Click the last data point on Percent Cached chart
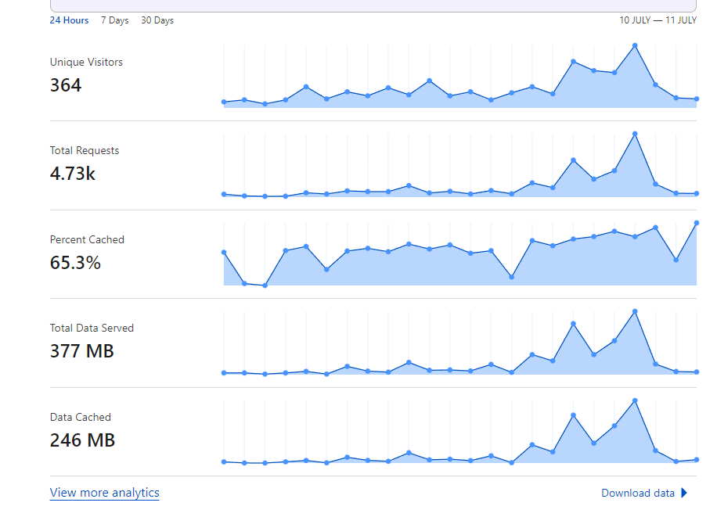The width and height of the screenshot is (717, 517). coord(697,223)
